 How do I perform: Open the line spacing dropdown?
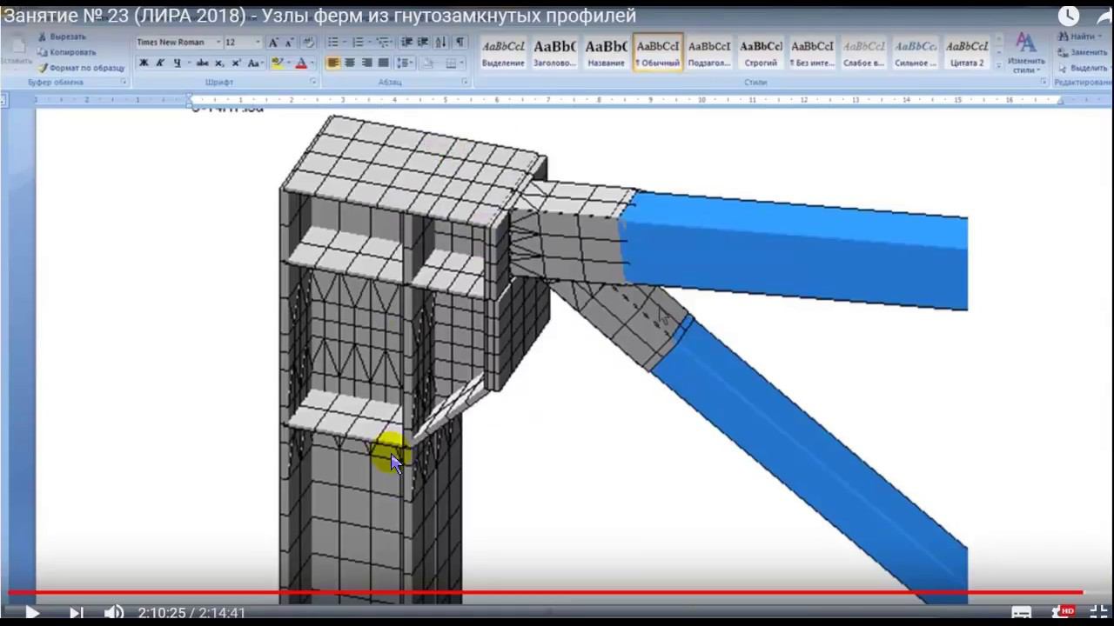(405, 63)
